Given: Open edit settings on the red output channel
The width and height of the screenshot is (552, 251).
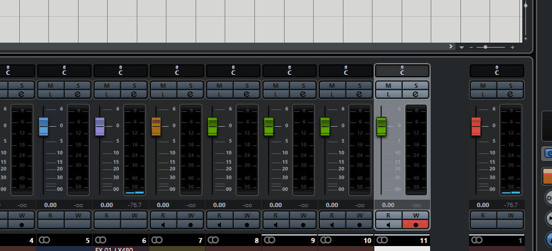Looking at the screenshot, I should 511,94.
